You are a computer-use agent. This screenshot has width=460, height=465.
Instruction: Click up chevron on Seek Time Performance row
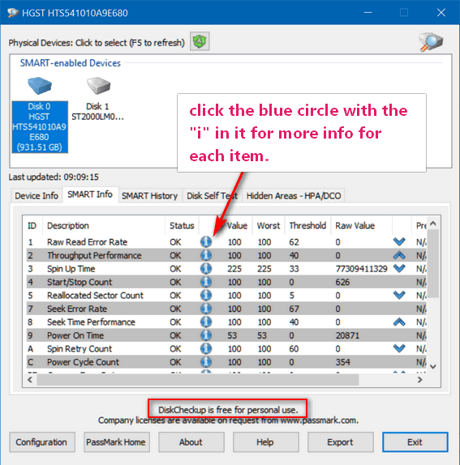coord(399,322)
